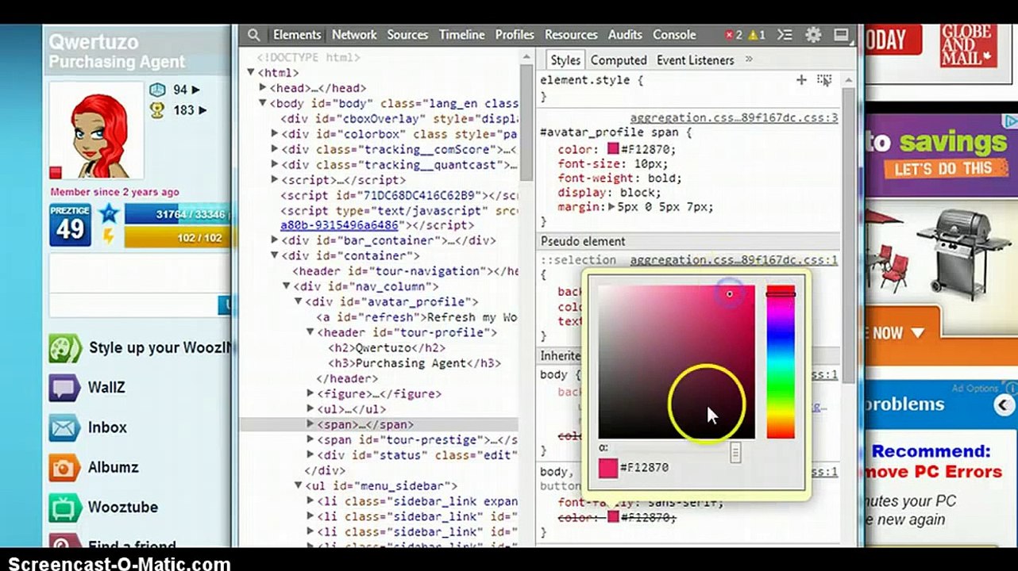Image resolution: width=1018 pixels, height=571 pixels.
Task: Click the alpha slider handle
Action: tap(735, 453)
